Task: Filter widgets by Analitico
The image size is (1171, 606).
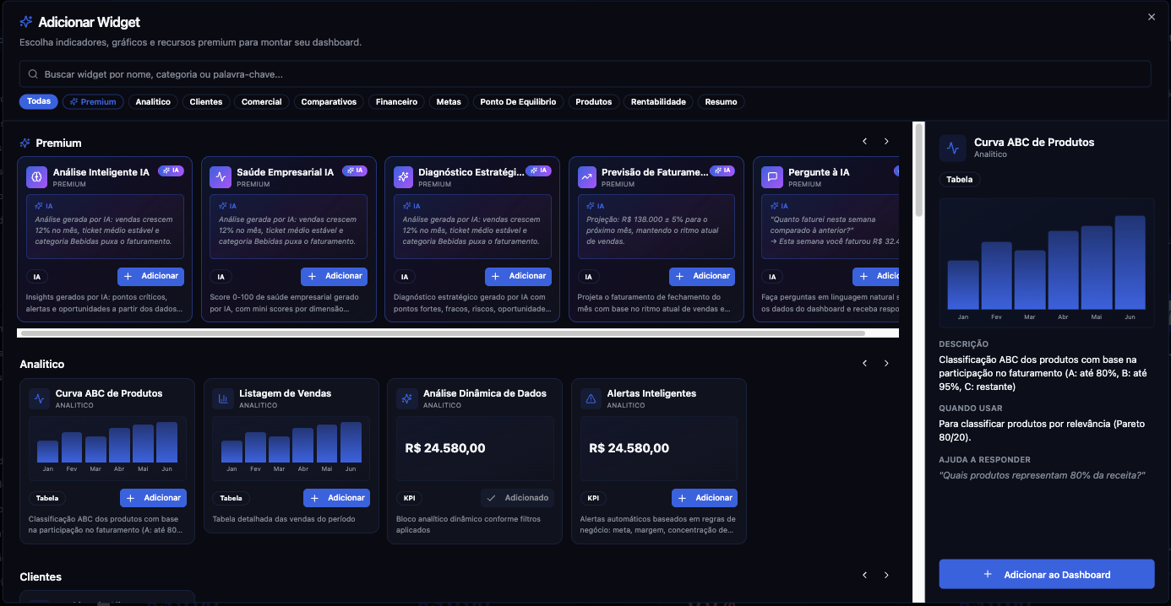Action: click(x=153, y=102)
